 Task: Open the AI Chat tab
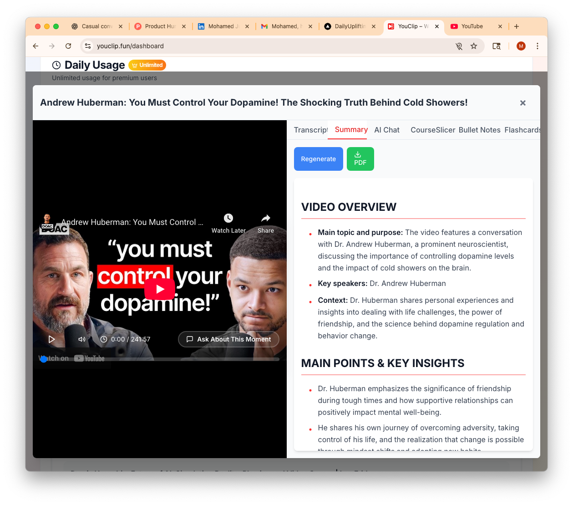pos(387,130)
